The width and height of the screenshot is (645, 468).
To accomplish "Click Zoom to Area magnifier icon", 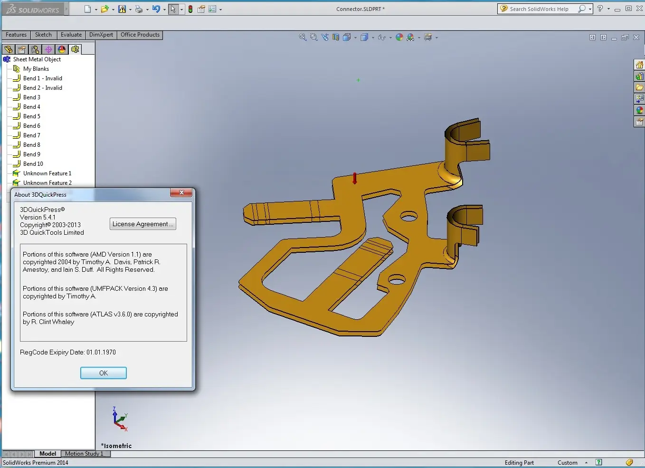I will coord(313,37).
